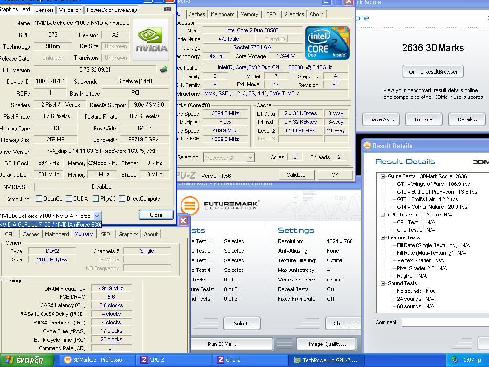Click the Core Speed value 3894.5 MHz
489x367 pixels.
[x=225, y=114]
